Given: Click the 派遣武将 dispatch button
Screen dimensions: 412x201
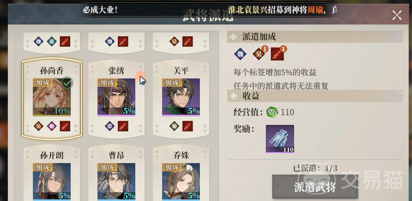Looking at the screenshot, I should [315, 187].
